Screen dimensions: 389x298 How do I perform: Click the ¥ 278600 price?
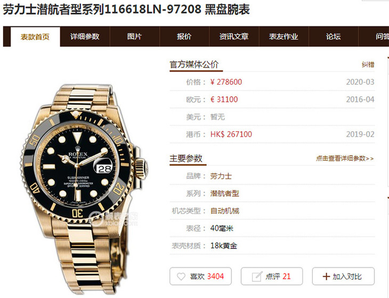point(226,82)
